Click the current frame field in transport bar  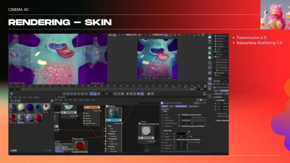click(x=107, y=94)
